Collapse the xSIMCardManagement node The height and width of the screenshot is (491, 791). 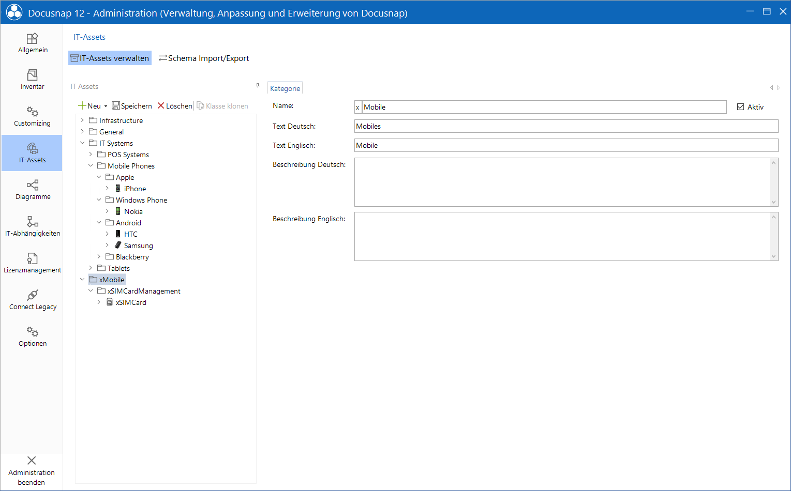pos(91,291)
